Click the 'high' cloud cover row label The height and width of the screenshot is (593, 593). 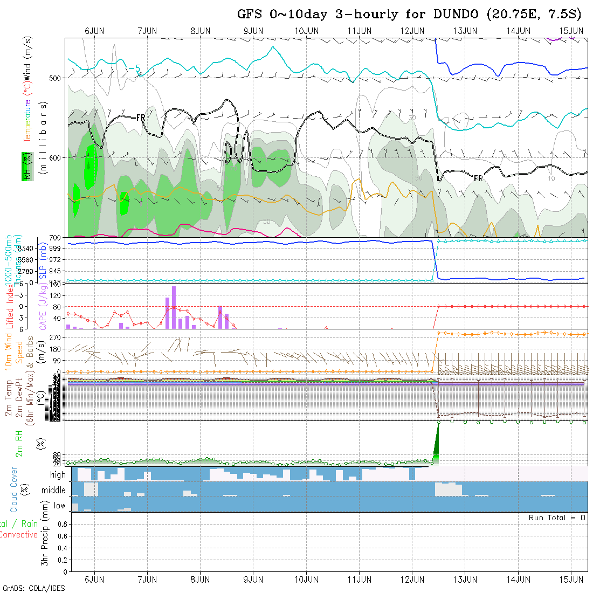58,475
